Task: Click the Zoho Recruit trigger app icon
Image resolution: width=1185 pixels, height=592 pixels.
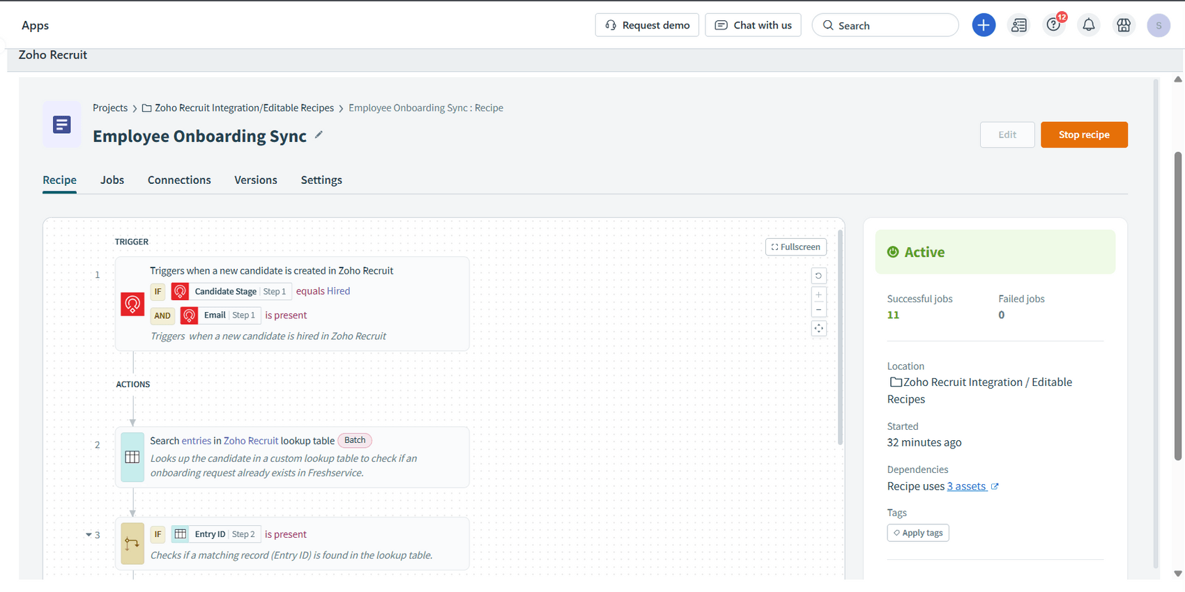Action: pyautogui.click(x=132, y=304)
